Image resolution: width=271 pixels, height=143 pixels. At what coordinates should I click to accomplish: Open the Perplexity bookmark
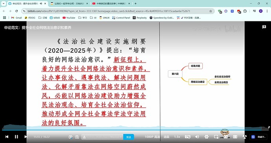pos(140,18)
